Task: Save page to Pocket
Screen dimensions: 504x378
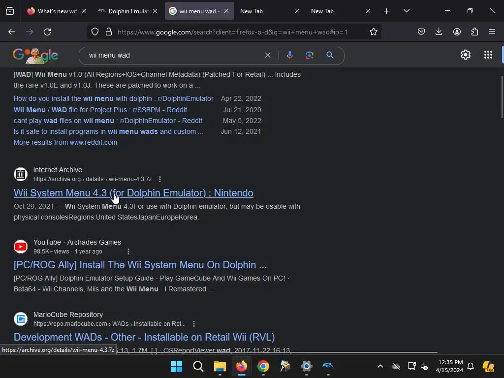Action: pos(421,32)
